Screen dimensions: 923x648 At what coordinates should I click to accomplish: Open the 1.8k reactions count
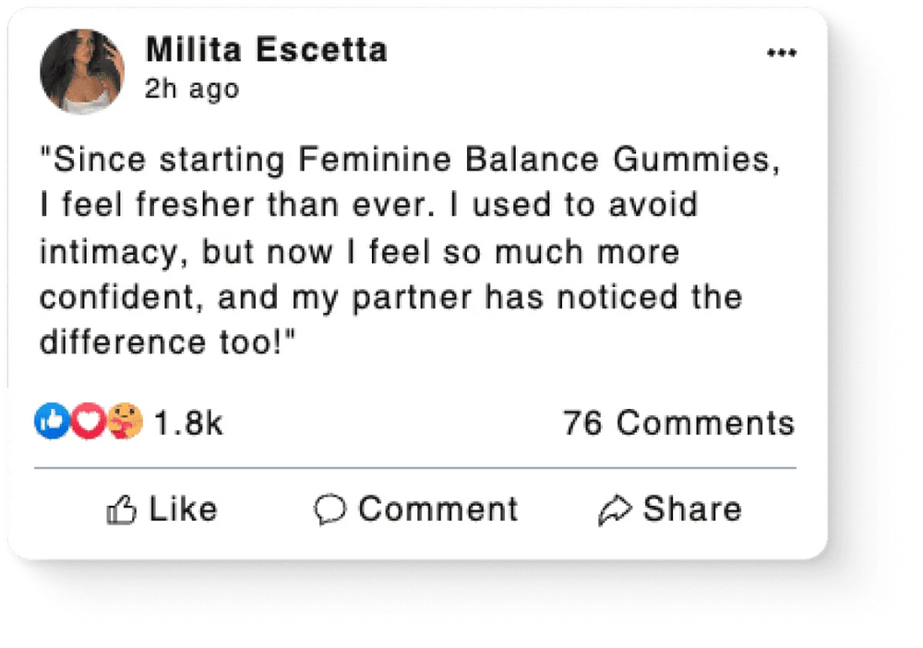pos(188,423)
